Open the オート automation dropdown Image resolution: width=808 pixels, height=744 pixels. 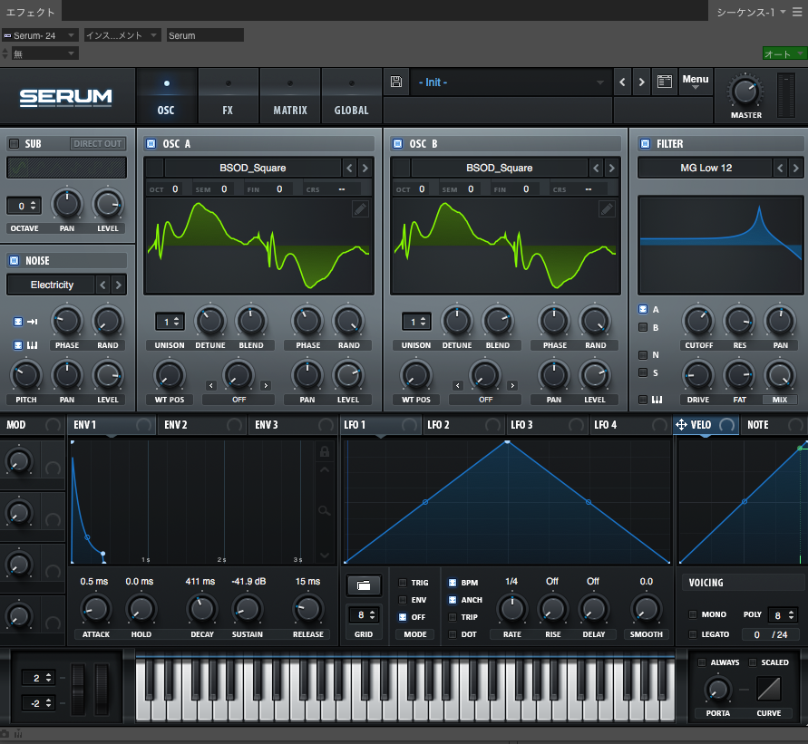click(x=784, y=53)
